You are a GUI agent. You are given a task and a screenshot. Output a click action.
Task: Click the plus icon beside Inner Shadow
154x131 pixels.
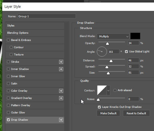[x=61, y=69]
